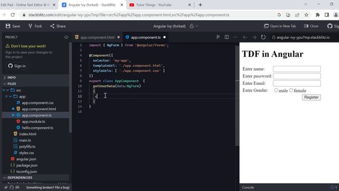Open polyfills.ts file

click(x=27, y=146)
